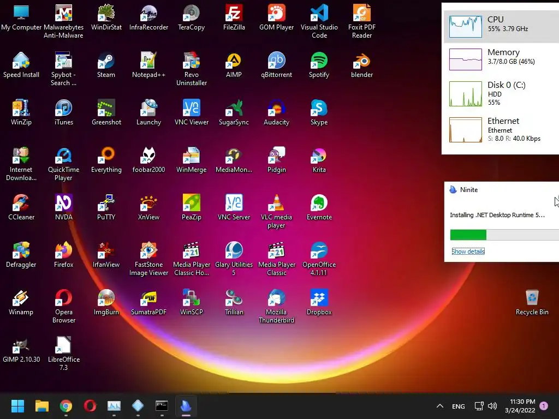
Task: Select the Everything search icon
Action: 106,160
